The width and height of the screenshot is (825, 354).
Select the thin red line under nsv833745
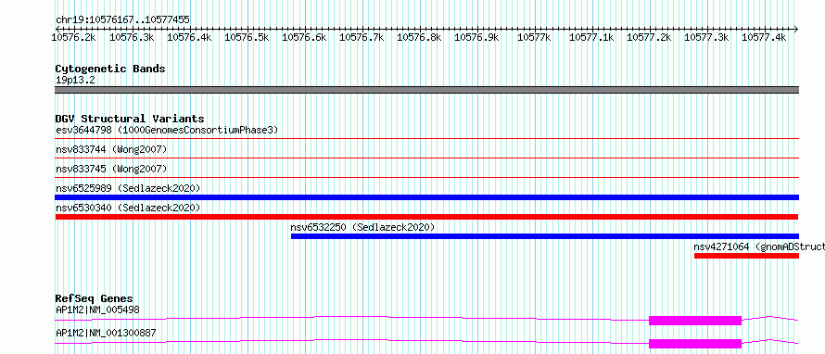pyautogui.click(x=426, y=177)
